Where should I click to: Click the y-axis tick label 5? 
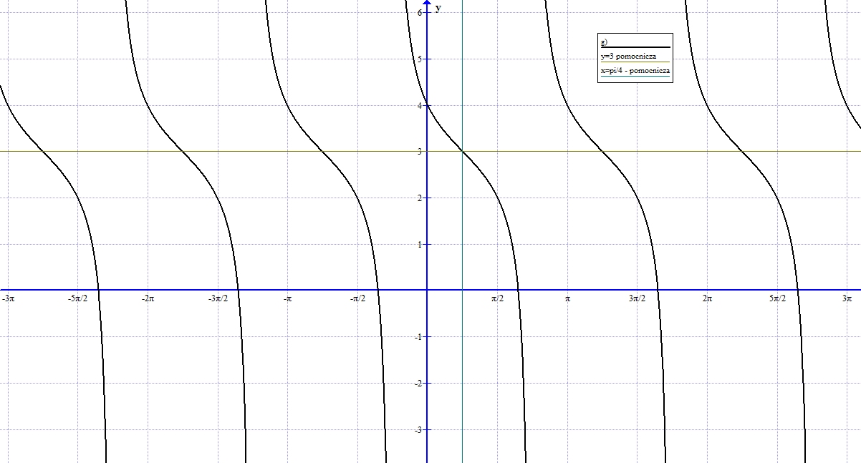(420, 59)
